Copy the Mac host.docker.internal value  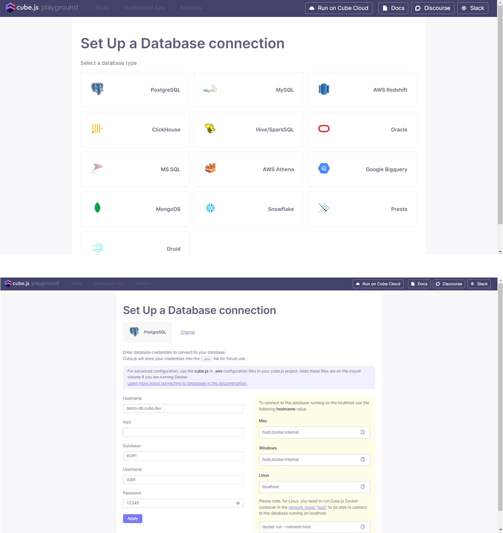(362, 432)
